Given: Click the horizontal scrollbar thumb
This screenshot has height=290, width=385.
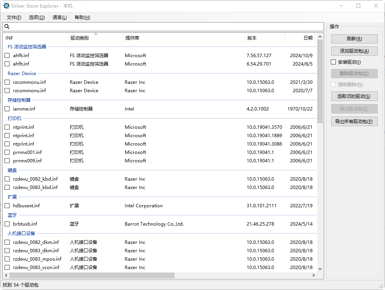Looking at the screenshot, I should (92, 275).
